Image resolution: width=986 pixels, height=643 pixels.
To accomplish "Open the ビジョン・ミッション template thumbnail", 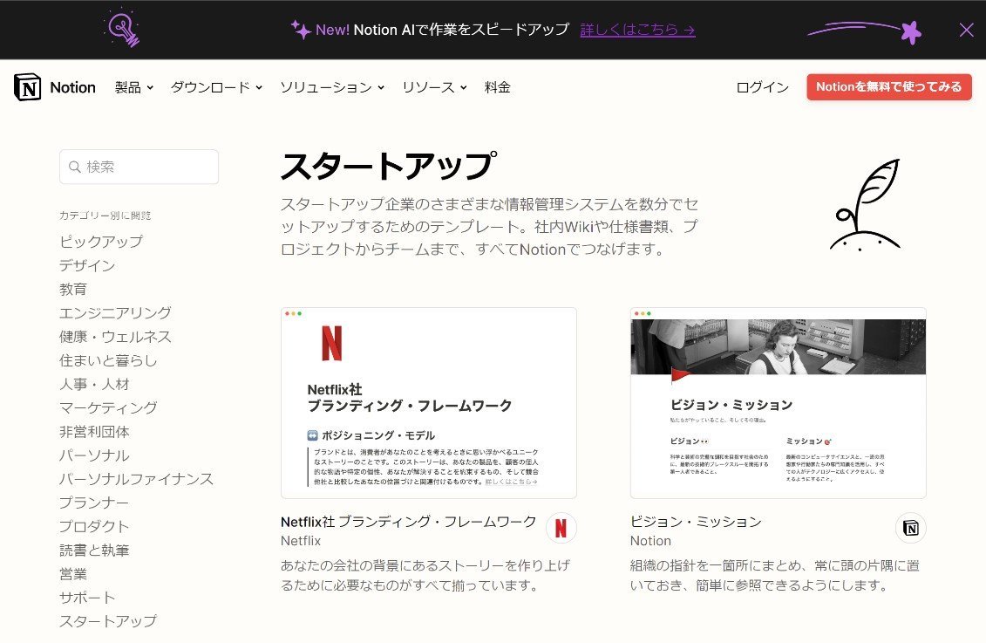I will (x=779, y=403).
